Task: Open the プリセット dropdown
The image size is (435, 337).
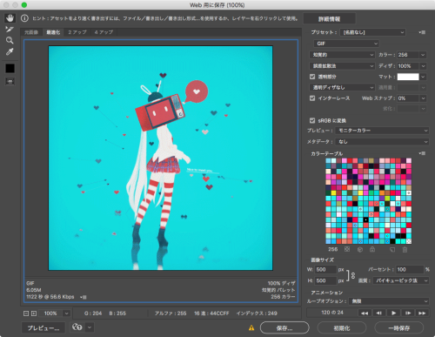Action: click(x=373, y=32)
